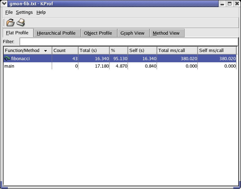Close the KProf window
241x189 pixels.
pos(236,4)
